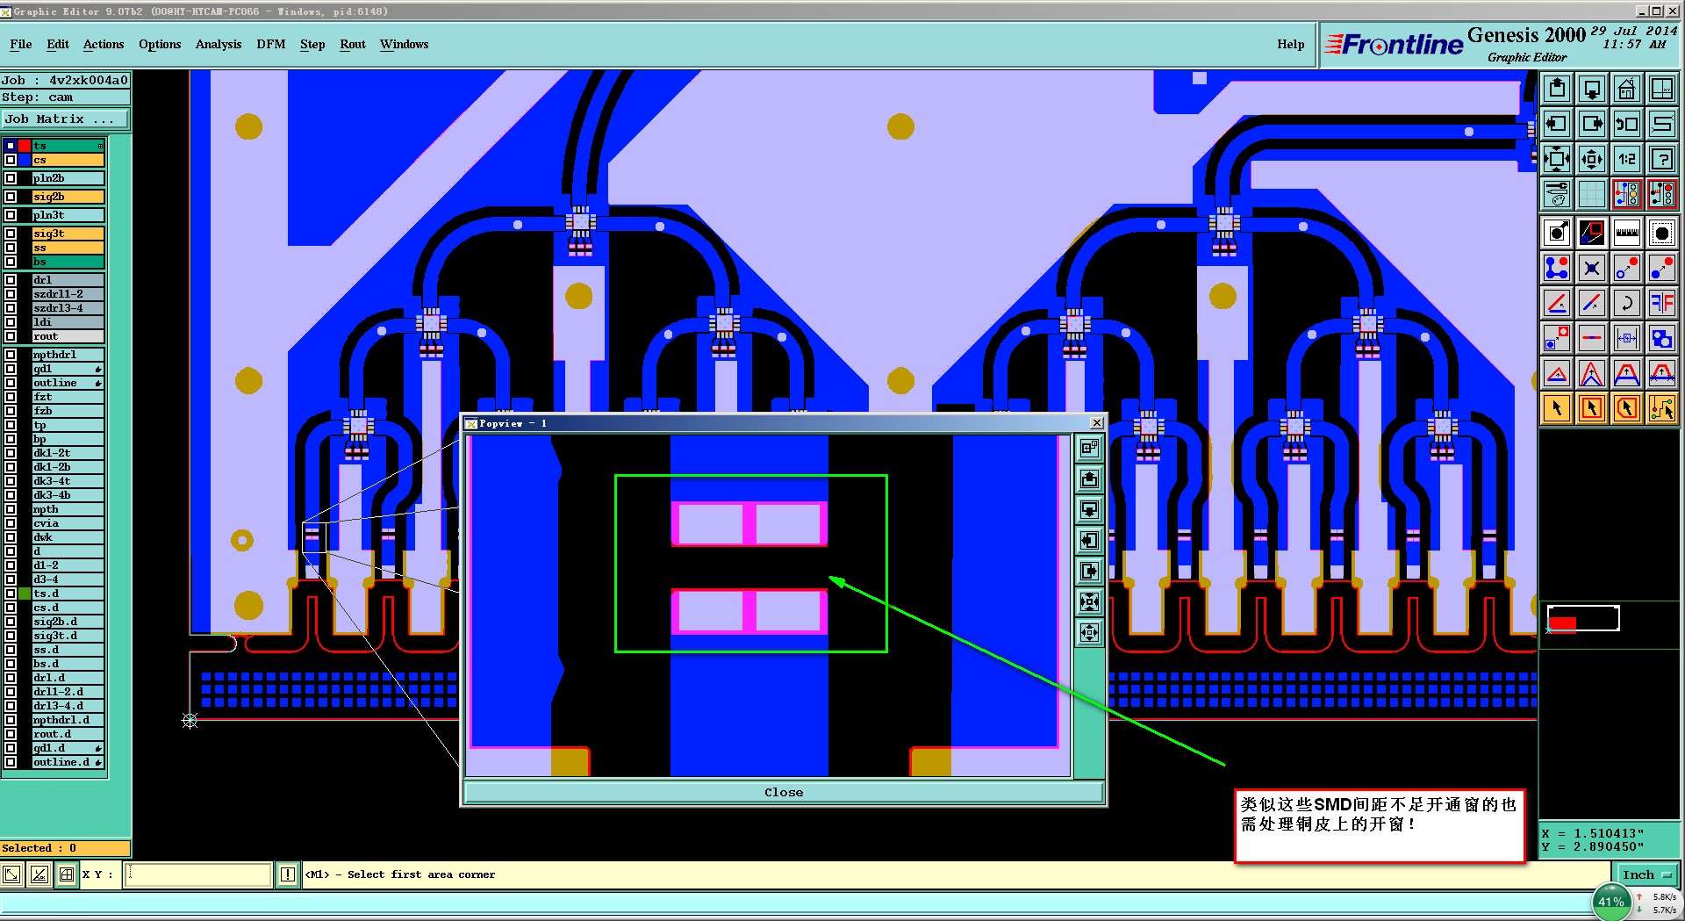Click the board overview thumbnail on right
The width and height of the screenshot is (1685, 921).
[x=1583, y=619]
